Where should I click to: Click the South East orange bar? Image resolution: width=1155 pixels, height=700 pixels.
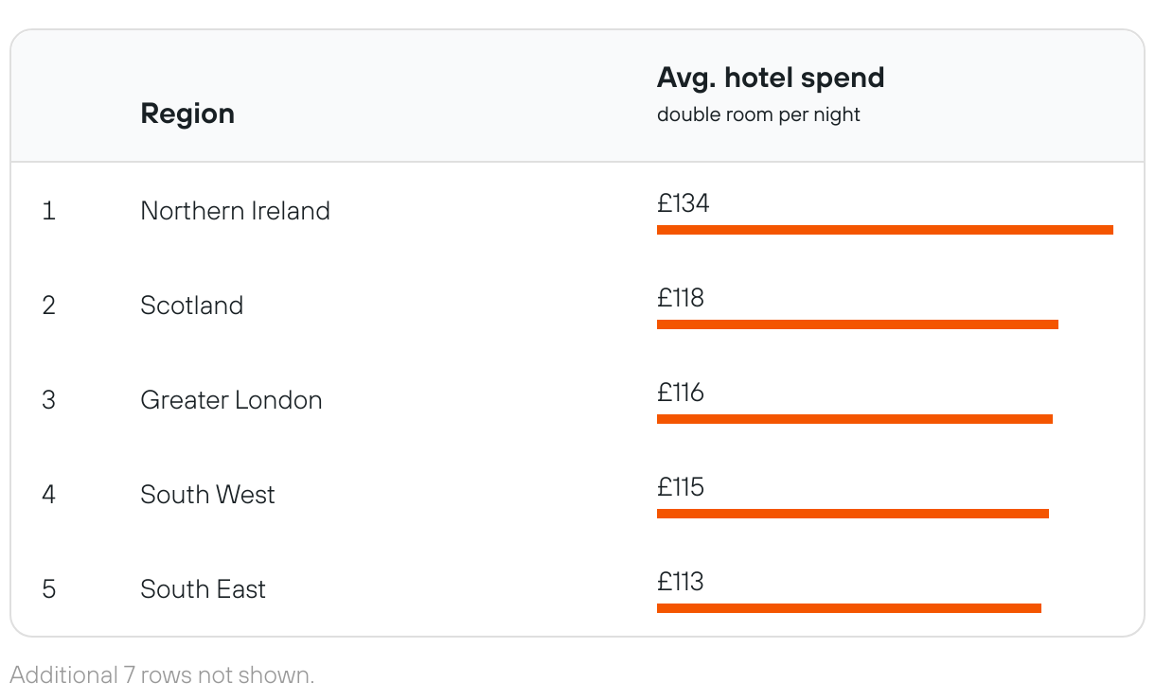click(848, 608)
